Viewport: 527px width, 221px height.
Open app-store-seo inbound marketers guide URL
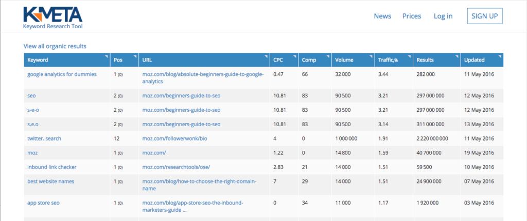click(192, 207)
